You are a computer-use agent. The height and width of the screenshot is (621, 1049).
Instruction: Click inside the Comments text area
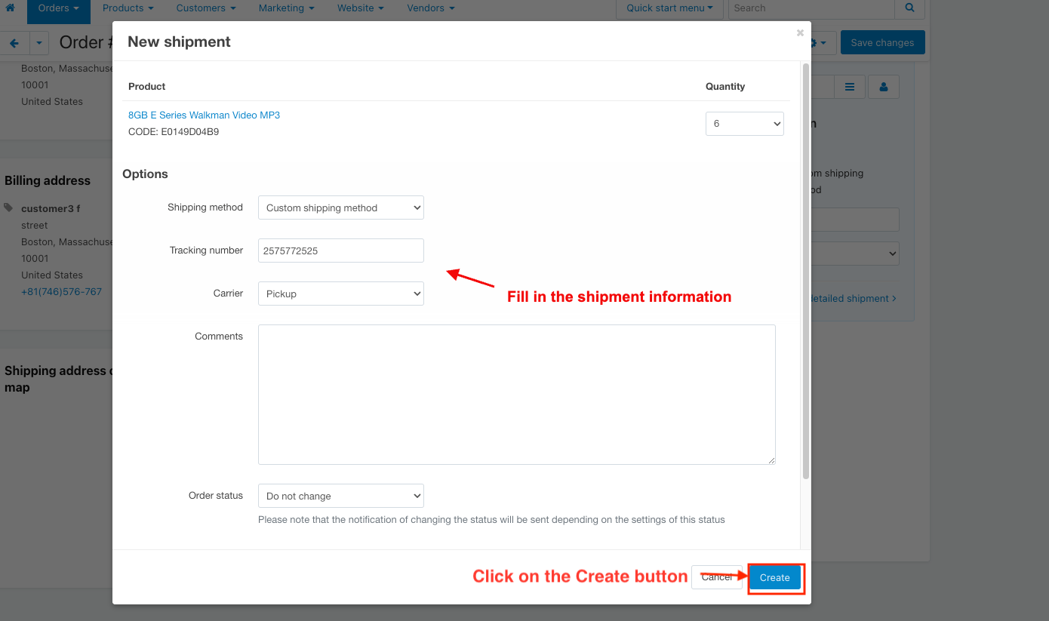coord(516,394)
